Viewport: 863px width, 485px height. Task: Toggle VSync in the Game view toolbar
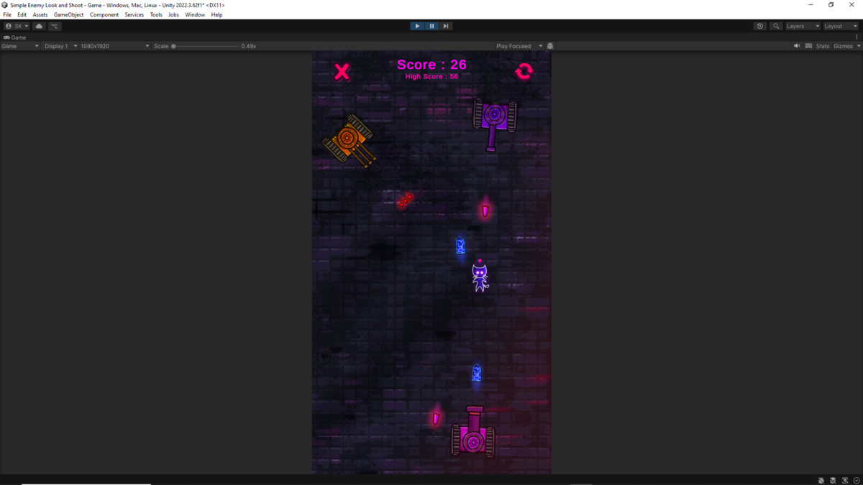(x=808, y=45)
